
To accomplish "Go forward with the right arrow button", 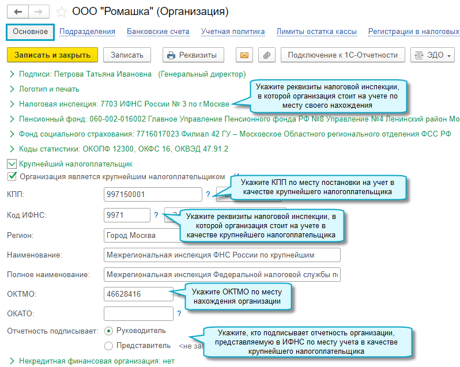I will pyautogui.click(x=39, y=12).
